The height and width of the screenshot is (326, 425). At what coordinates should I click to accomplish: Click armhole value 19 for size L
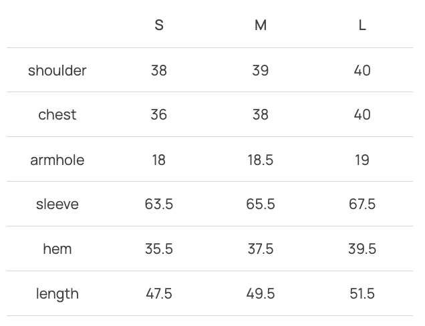362,160
